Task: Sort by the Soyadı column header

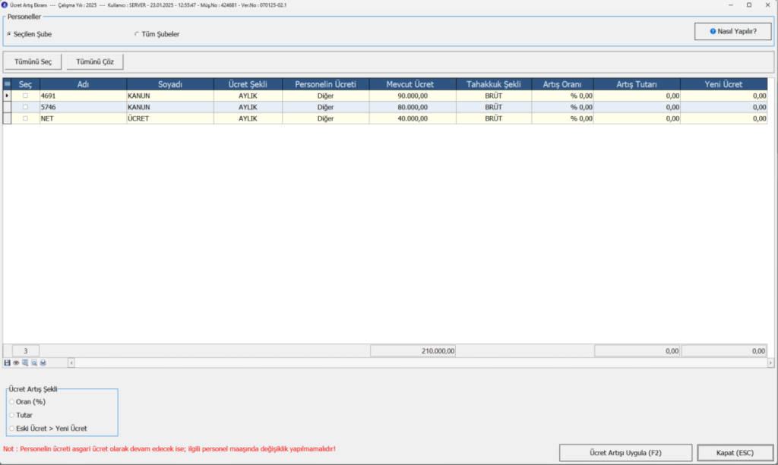Action: [170, 84]
